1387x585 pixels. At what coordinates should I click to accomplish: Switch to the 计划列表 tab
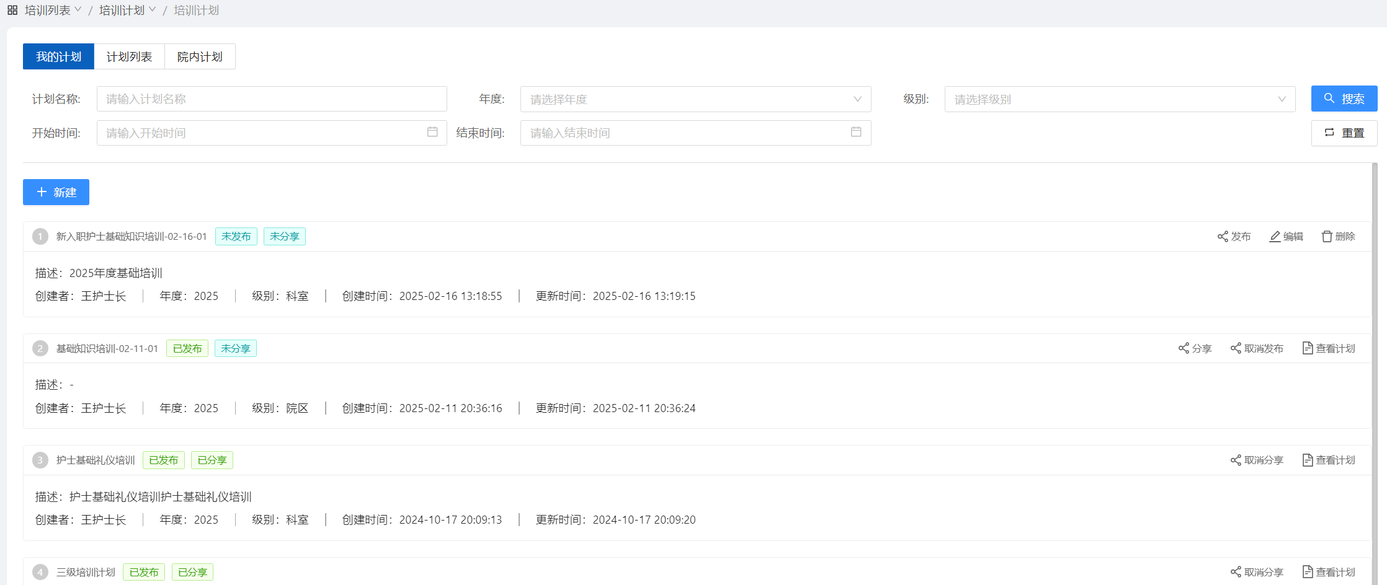(129, 57)
